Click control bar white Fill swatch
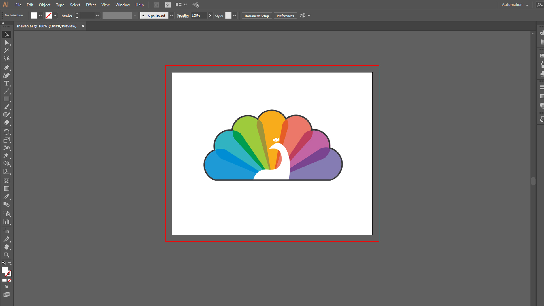544x306 pixels. [x=34, y=16]
